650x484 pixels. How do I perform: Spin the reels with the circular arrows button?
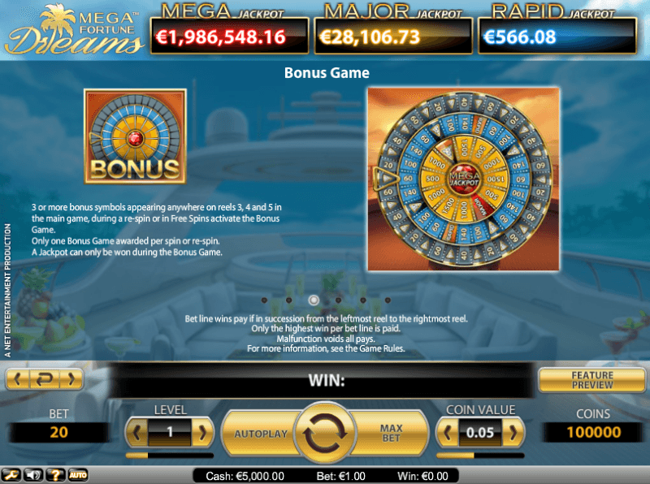point(326,433)
